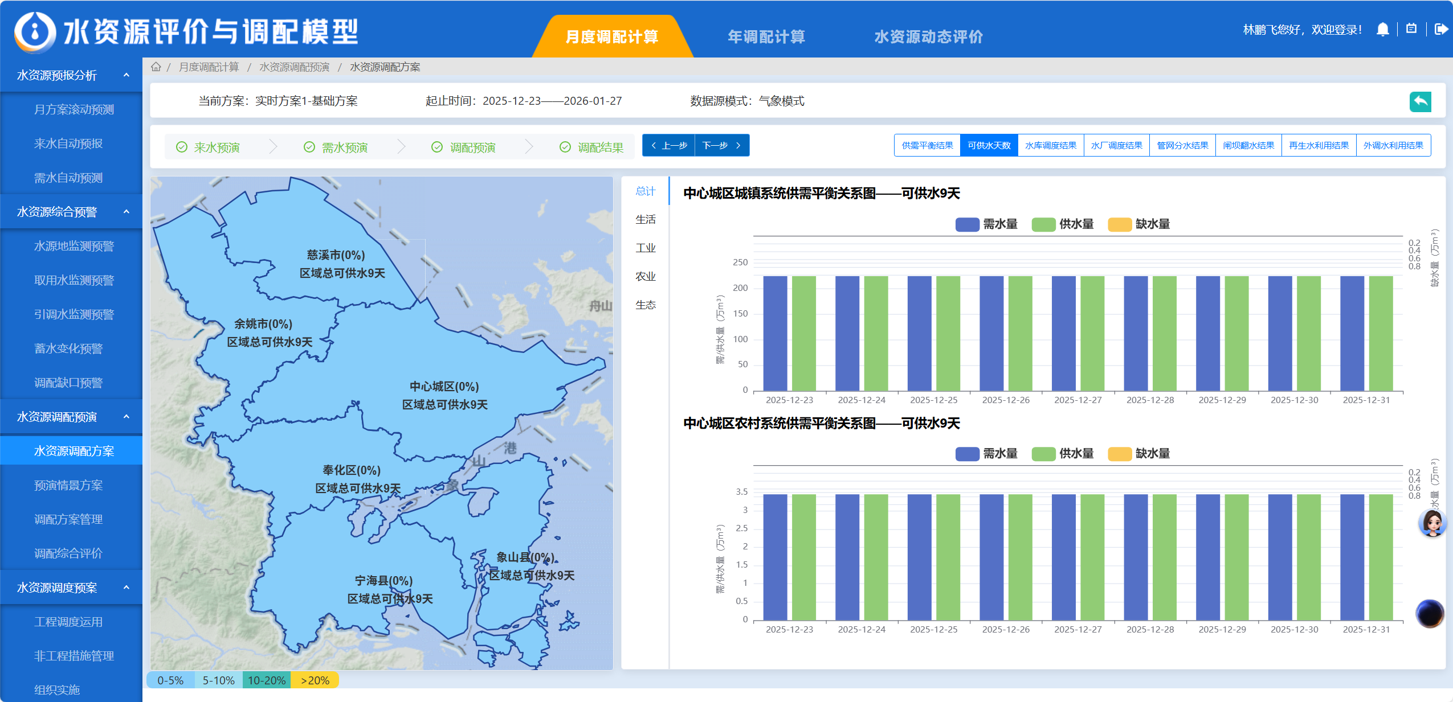Switch to the 年调配计算 top tab
The image size is (1453, 702).
766,37
